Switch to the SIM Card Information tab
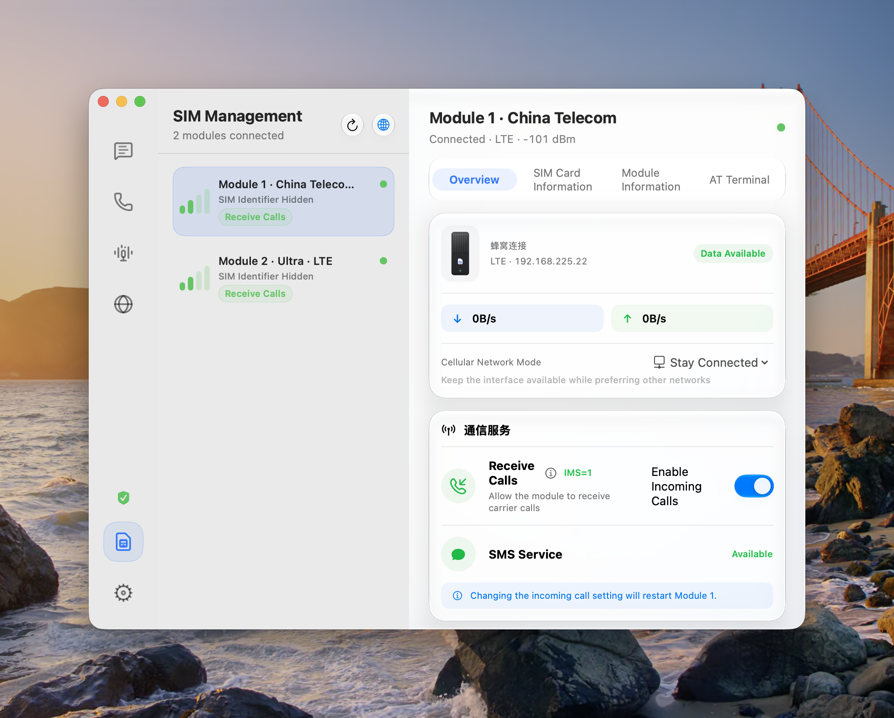The image size is (894, 718). coord(562,180)
